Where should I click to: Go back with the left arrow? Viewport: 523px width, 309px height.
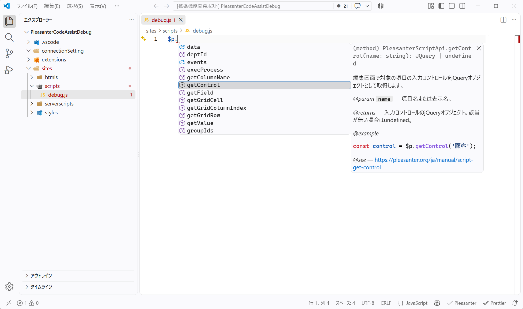(156, 6)
